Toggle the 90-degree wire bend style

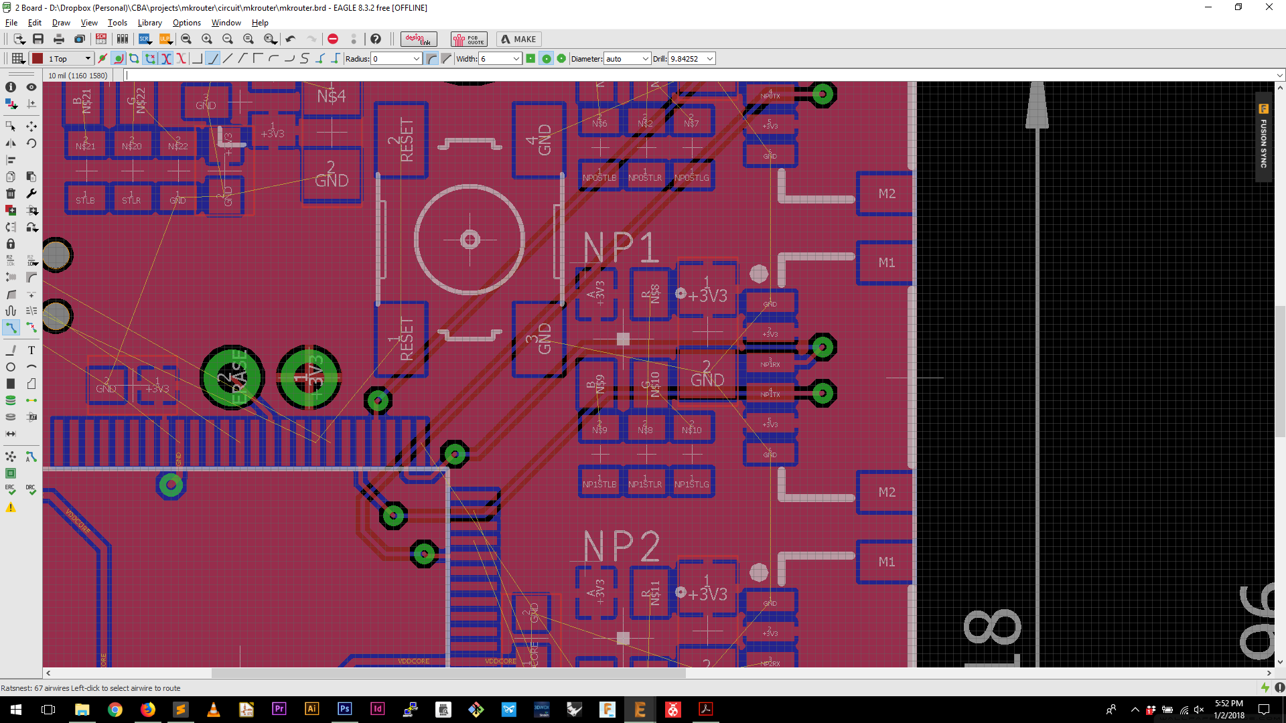(x=197, y=59)
